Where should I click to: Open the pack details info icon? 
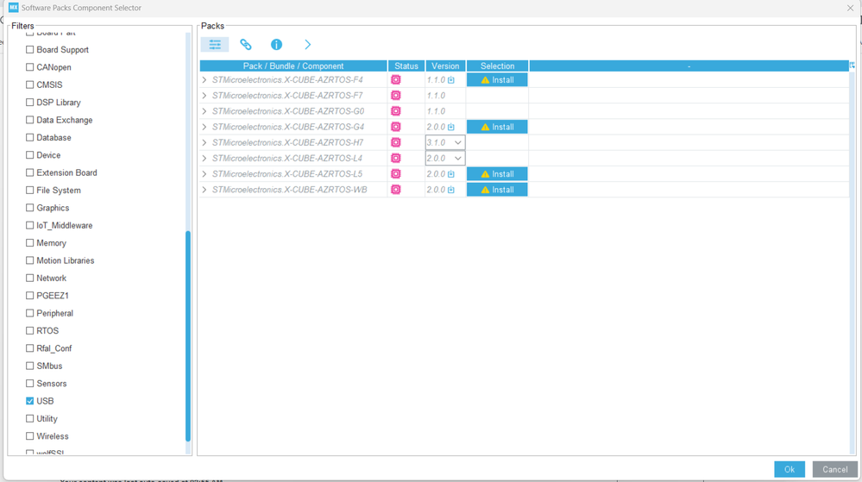pos(276,45)
